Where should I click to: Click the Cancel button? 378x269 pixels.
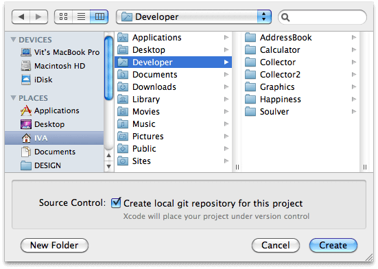(276, 246)
